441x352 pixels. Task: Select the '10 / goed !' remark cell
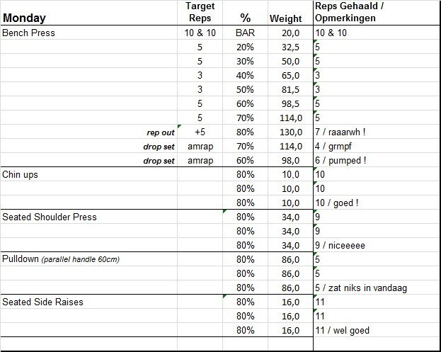(337, 203)
